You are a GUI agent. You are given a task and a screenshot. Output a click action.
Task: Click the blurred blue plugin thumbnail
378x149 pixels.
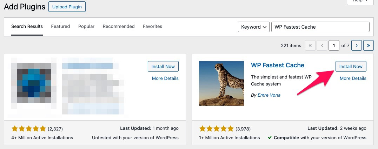pos(34,83)
